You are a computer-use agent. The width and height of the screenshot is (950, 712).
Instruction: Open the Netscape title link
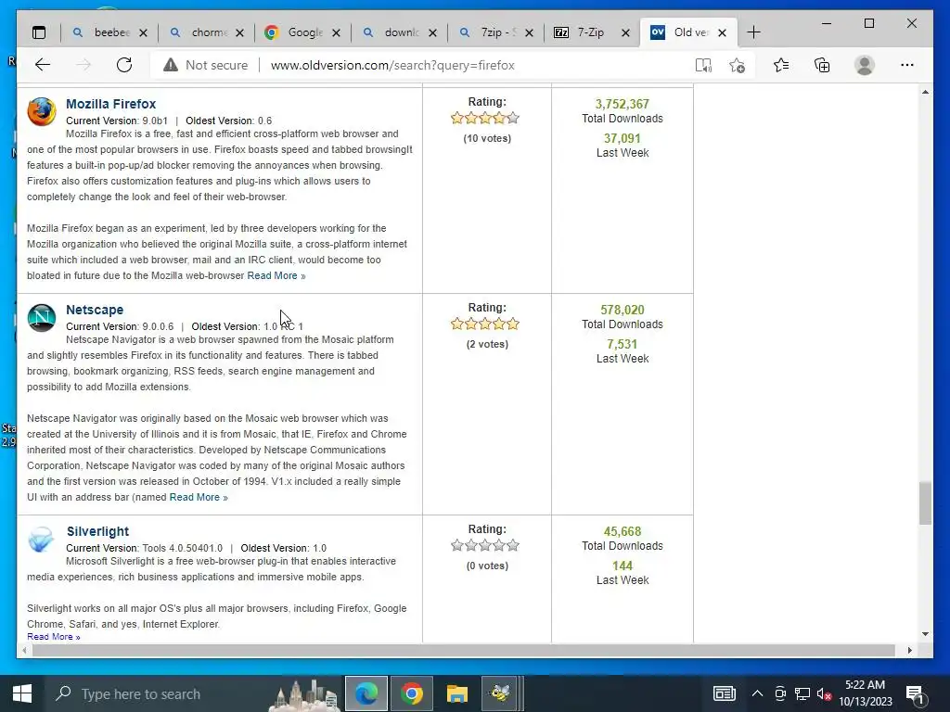pos(95,310)
